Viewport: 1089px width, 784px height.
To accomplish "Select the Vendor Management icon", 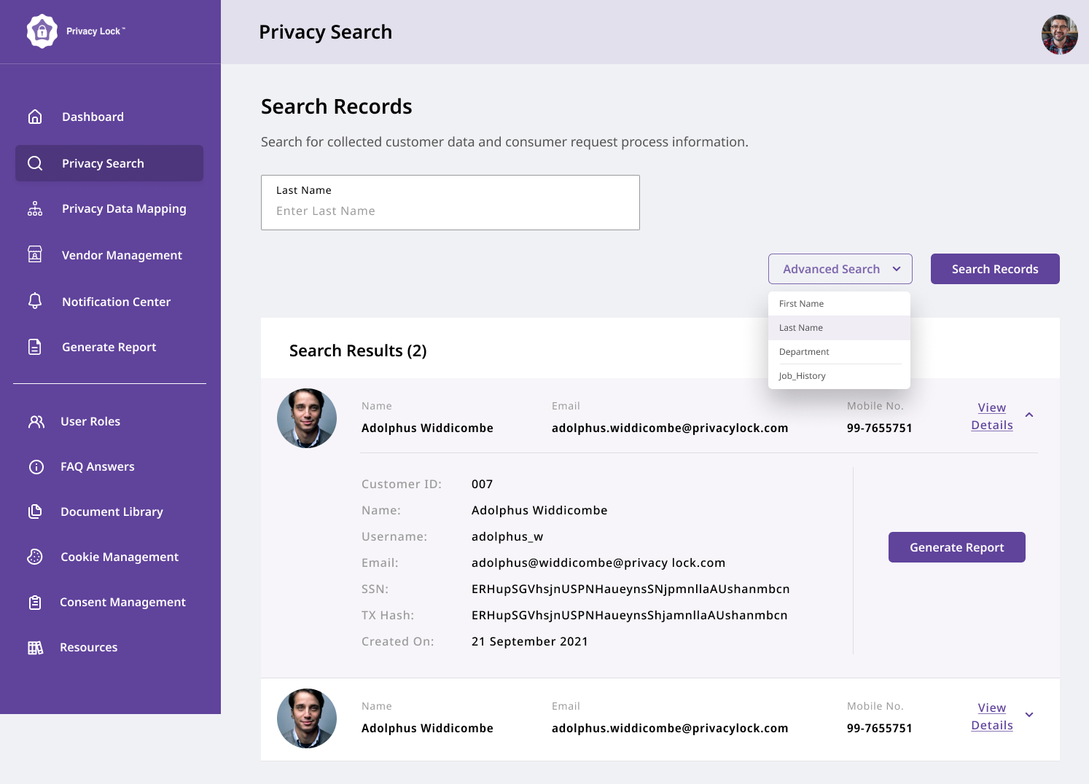I will point(35,255).
